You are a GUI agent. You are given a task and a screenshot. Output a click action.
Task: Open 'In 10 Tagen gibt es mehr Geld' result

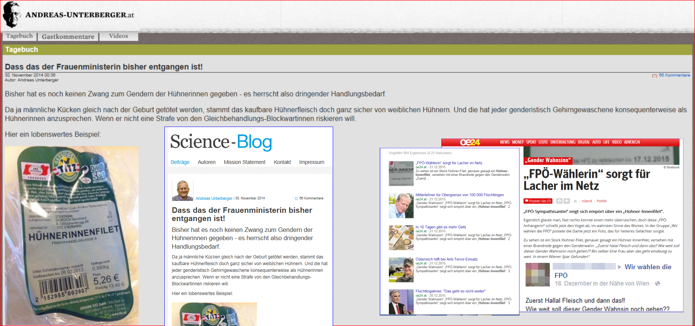coord(440,227)
